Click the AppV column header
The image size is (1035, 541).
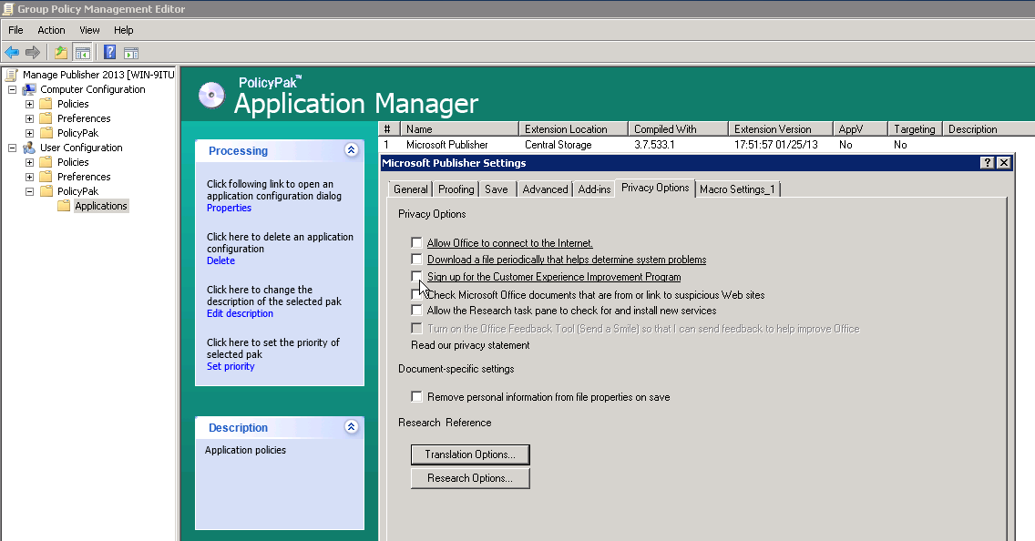click(x=860, y=128)
